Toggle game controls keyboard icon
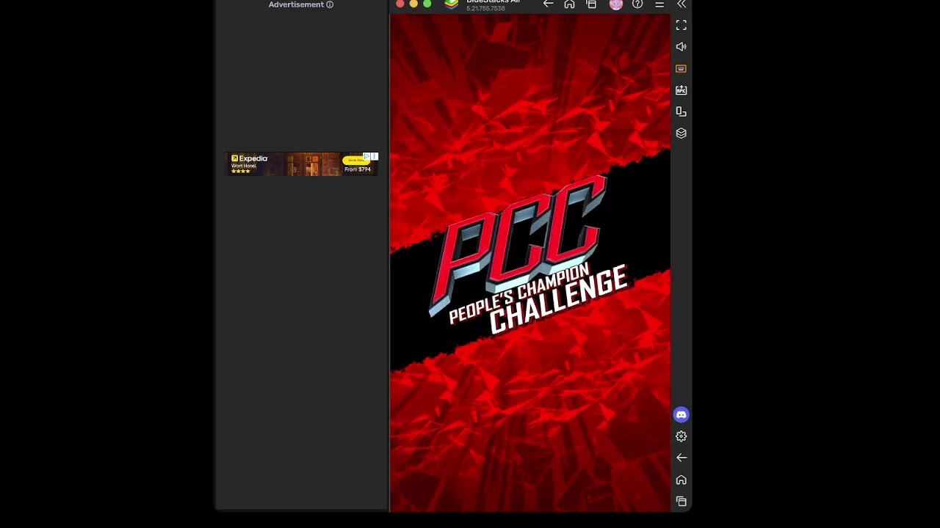Image resolution: width=940 pixels, height=528 pixels. pos(681,68)
